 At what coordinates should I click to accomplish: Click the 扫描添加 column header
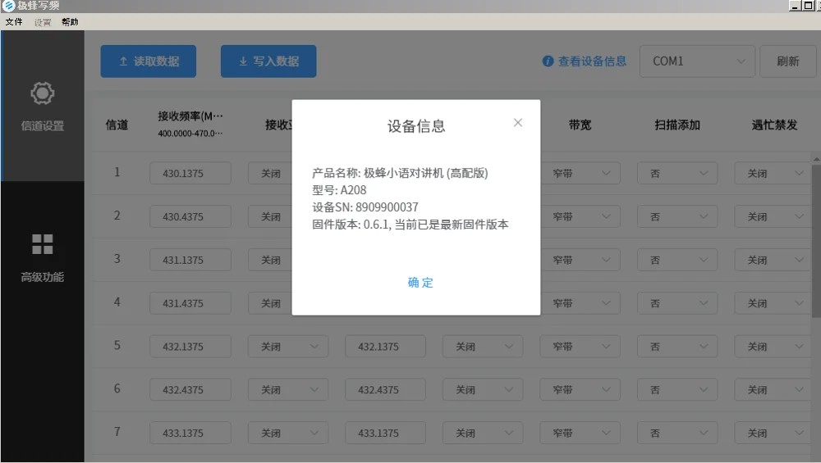pyautogui.click(x=677, y=125)
